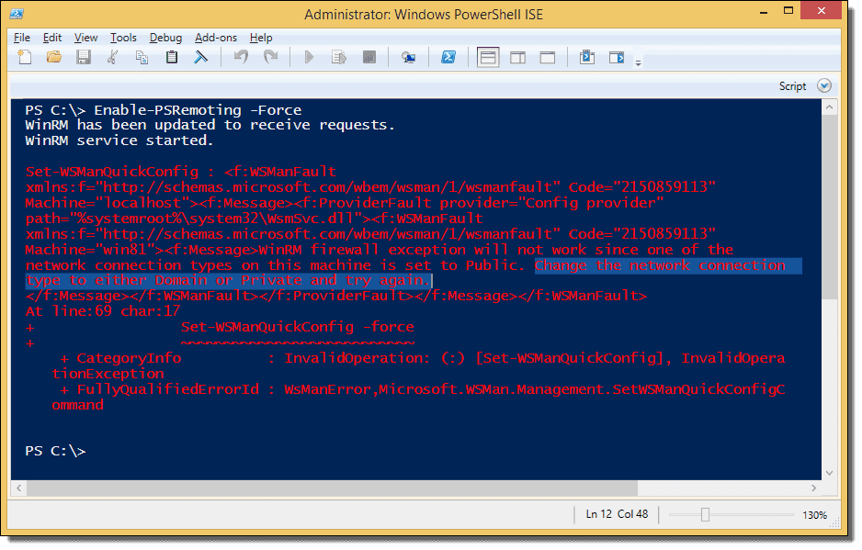Adjust the zoom slider thumb in status bar

(x=706, y=515)
